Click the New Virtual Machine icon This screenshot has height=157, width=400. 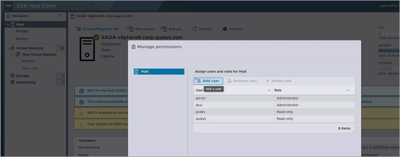tap(18, 54)
